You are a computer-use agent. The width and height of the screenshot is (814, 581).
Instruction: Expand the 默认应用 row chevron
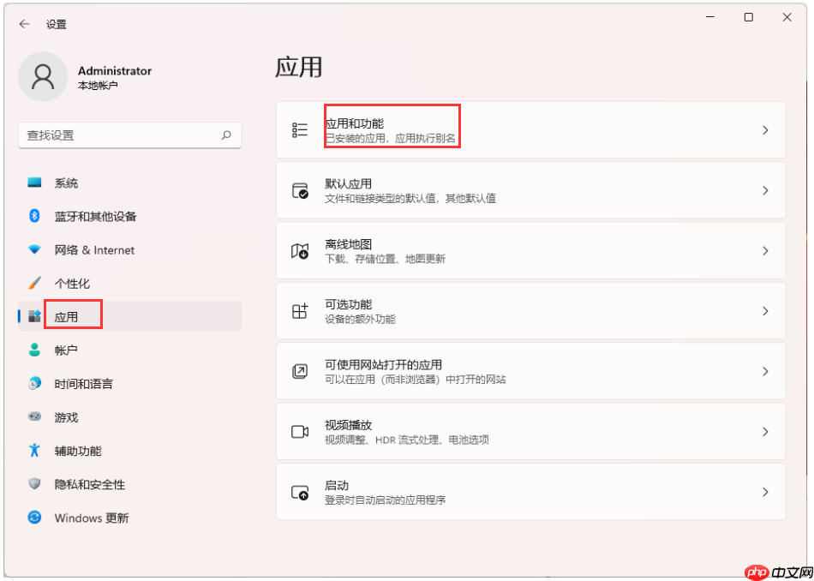(765, 190)
